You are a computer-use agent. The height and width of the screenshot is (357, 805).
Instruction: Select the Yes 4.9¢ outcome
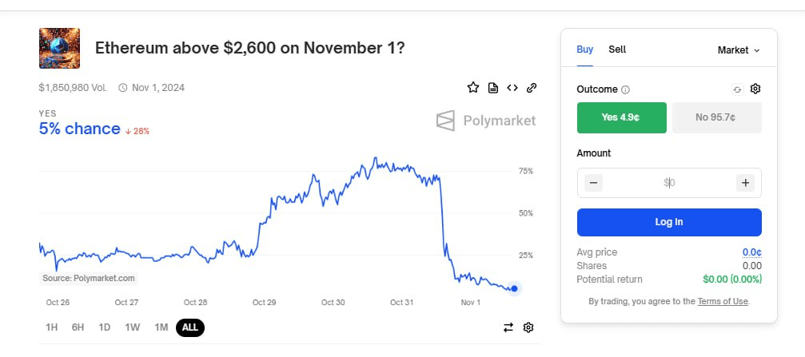tap(622, 117)
